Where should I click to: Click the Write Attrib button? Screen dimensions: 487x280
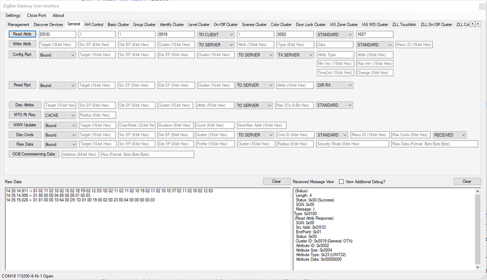[22, 44]
